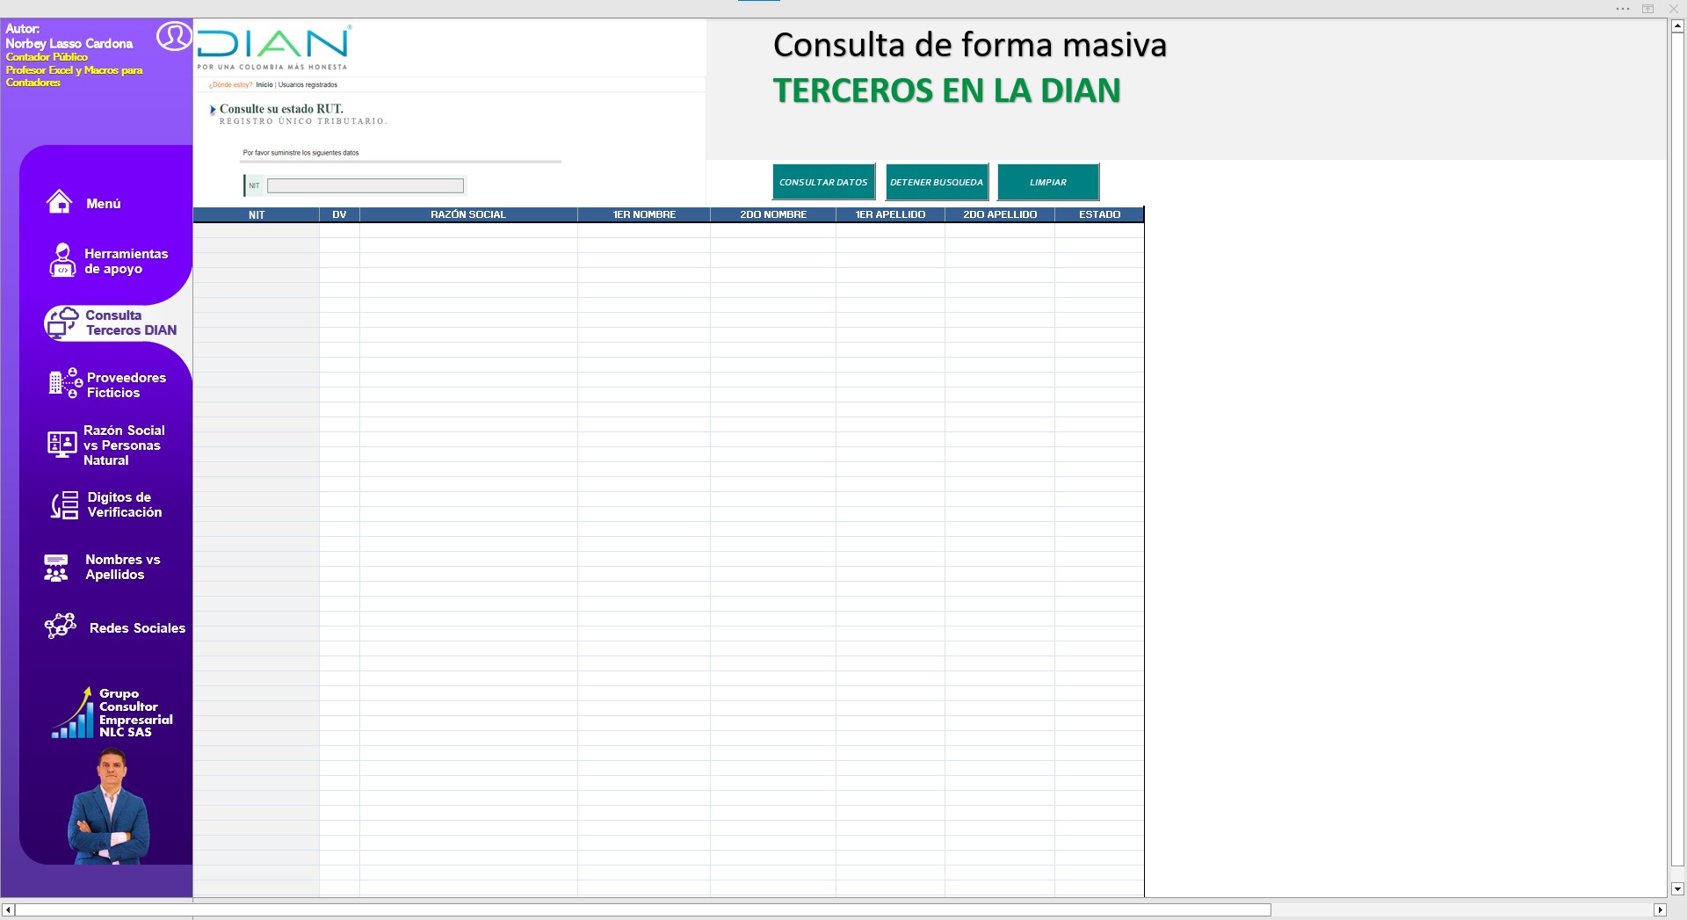Click the horizontal scrollbar right arrow
Screen dimensions: 1687x920
(1660, 909)
